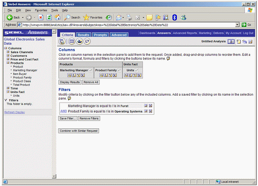Add filter icon under Units column
This screenshot has width=258, height=186.
point(135,75)
